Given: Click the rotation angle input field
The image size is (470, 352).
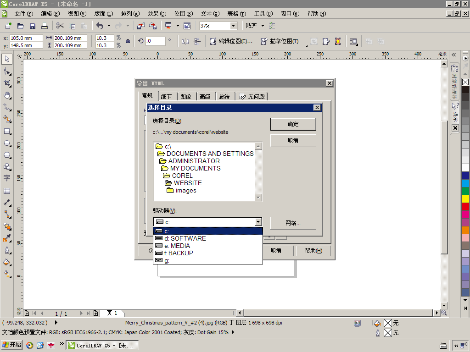Looking at the screenshot, I should (x=155, y=41).
